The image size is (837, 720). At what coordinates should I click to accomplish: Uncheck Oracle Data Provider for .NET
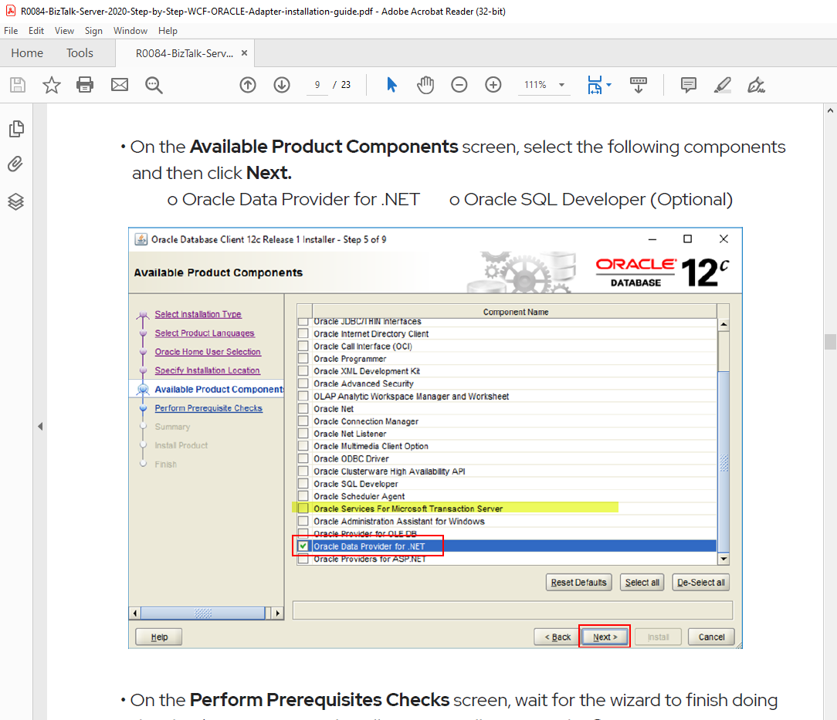pos(303,546)
